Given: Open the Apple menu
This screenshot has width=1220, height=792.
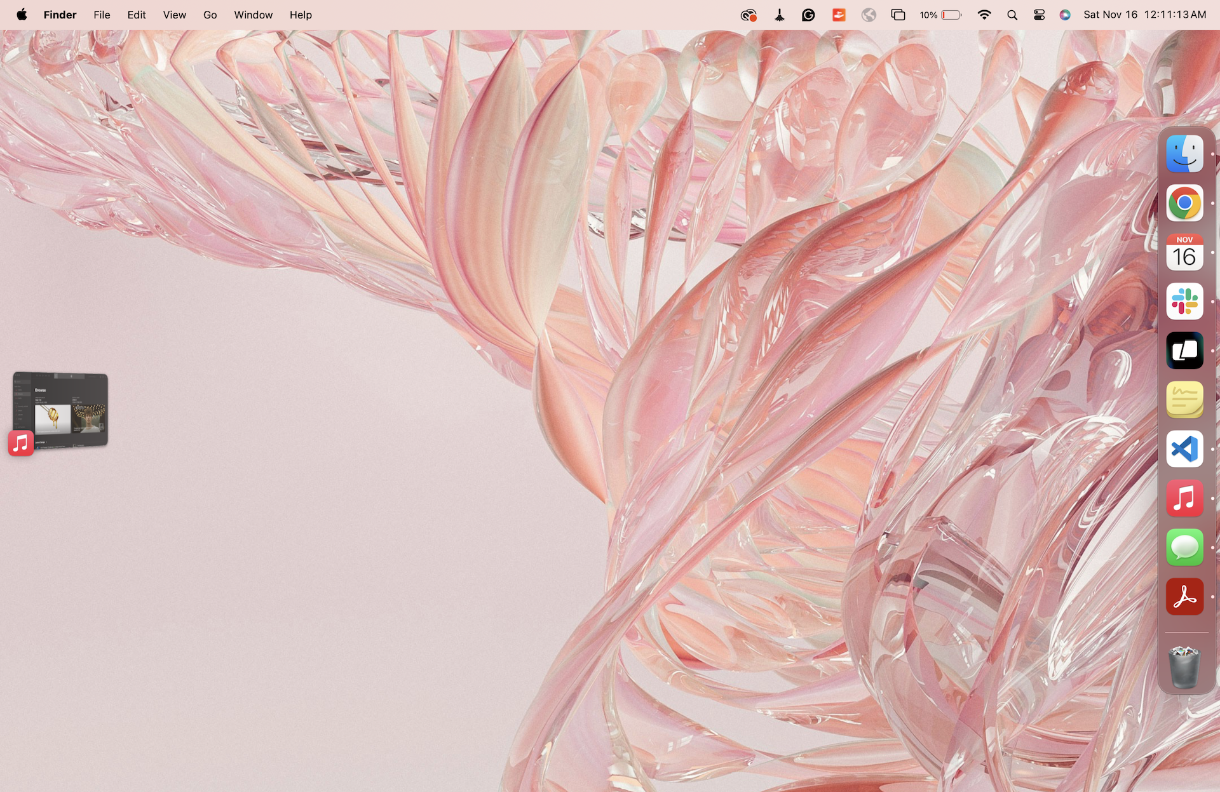Looking at the screenshot, I should tap(22, 15).
